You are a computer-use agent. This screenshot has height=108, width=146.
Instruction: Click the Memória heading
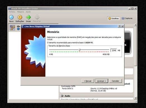click(53, 32)
